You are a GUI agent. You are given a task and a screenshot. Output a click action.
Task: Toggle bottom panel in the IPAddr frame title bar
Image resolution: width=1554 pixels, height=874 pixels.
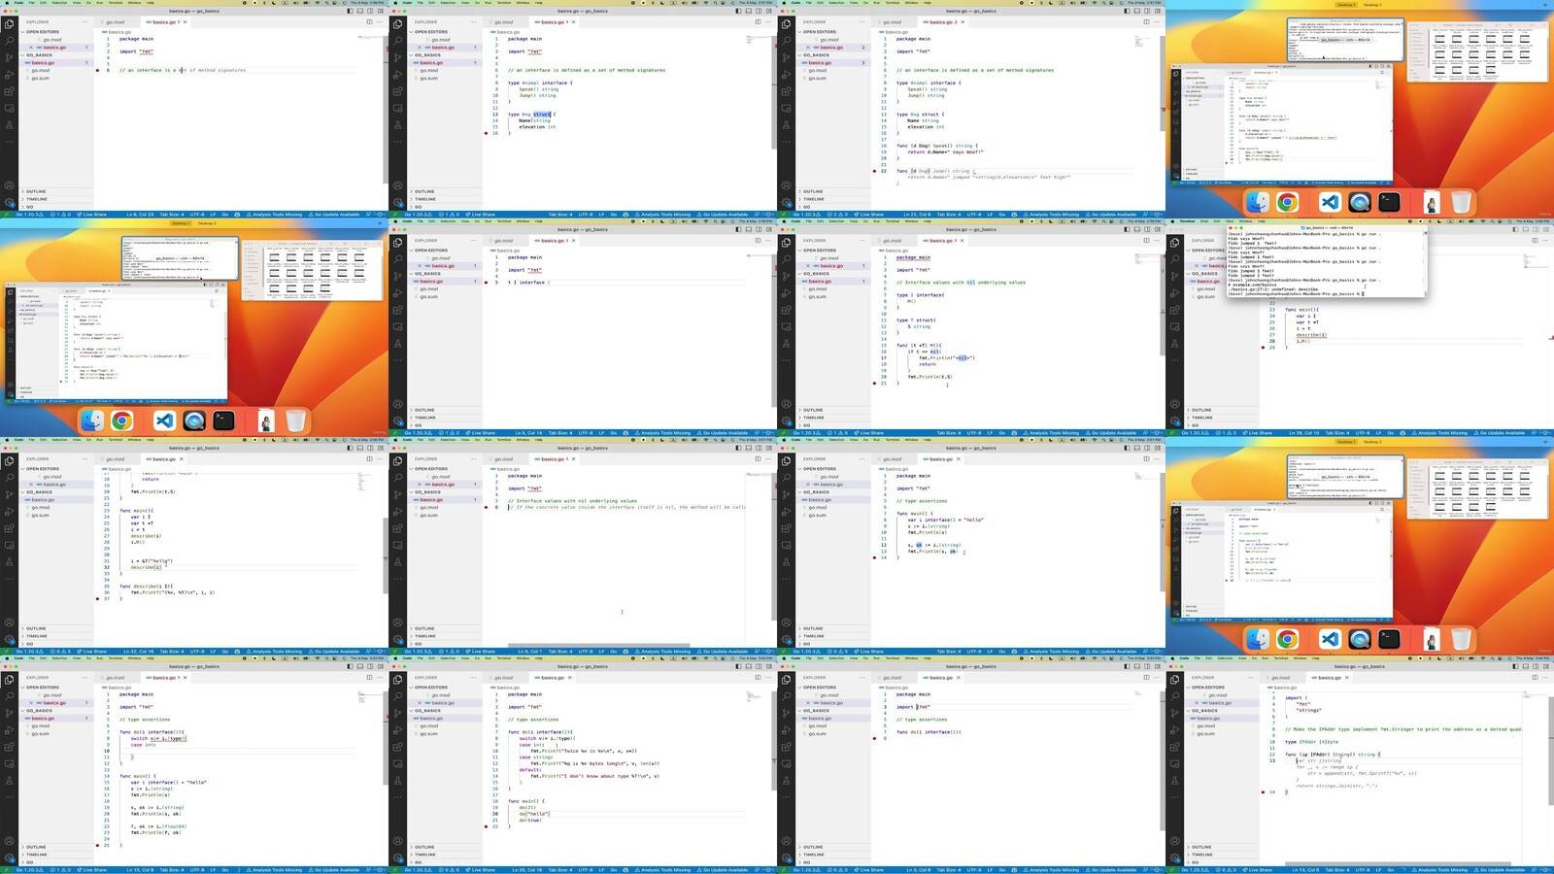[x=1526, y=666]
